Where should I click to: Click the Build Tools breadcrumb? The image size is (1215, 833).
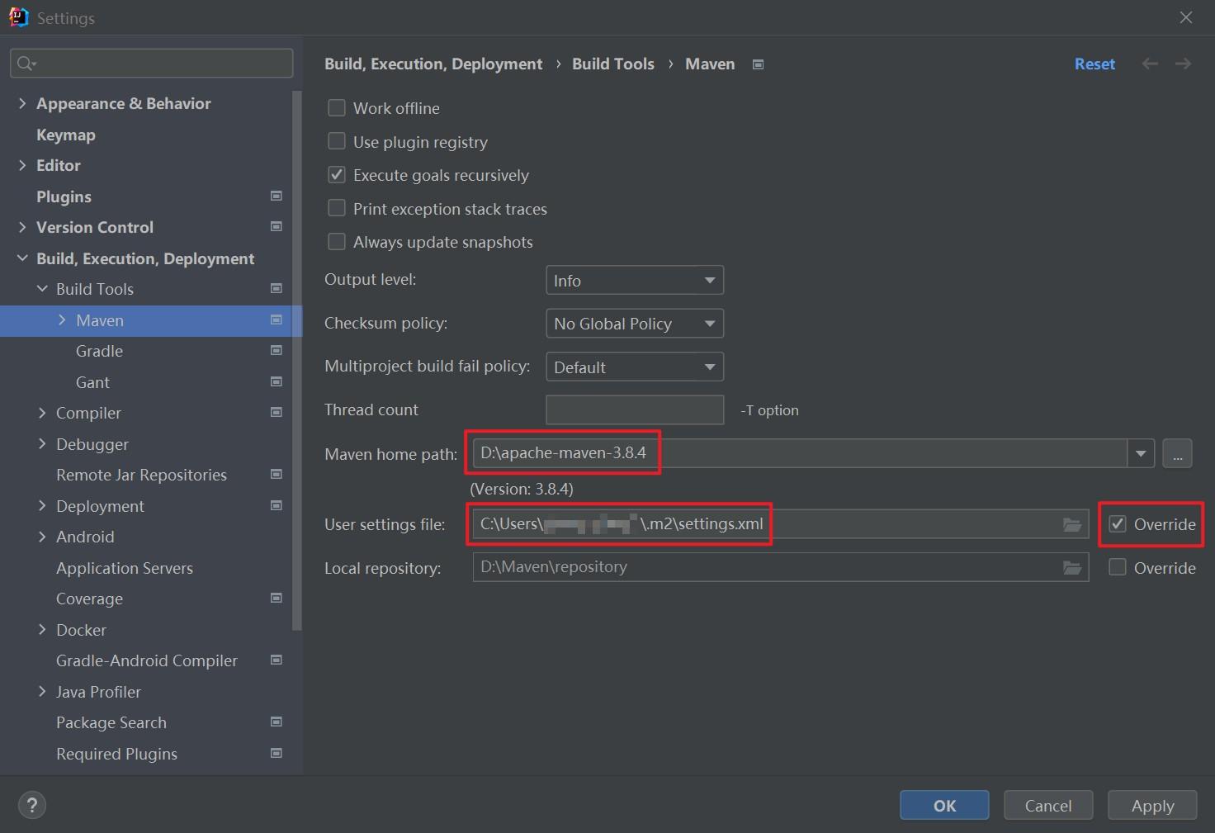[x=612, y=64]
